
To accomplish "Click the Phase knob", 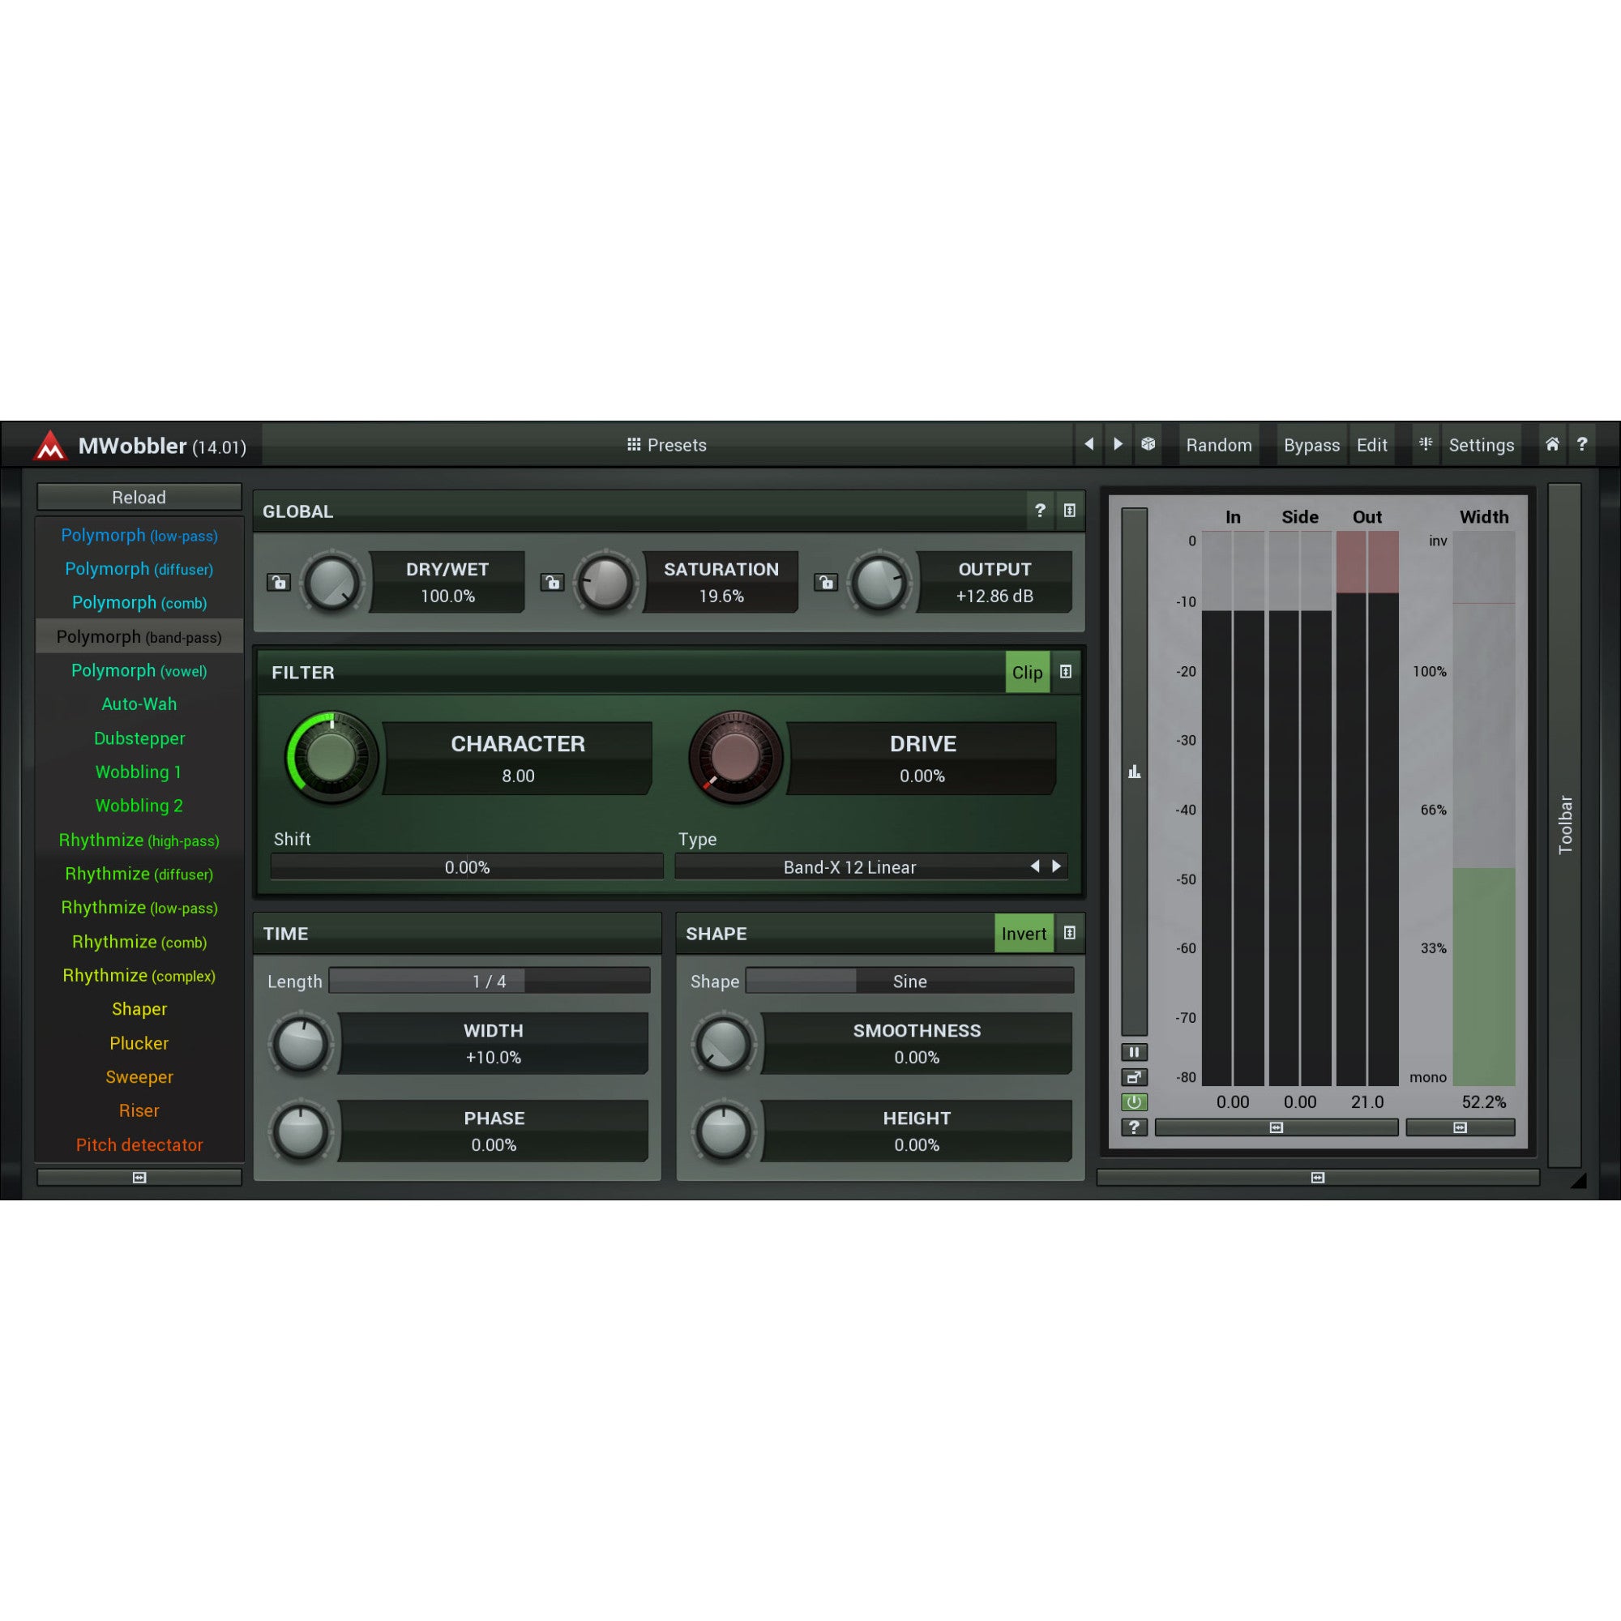I will click(301, 1131).
